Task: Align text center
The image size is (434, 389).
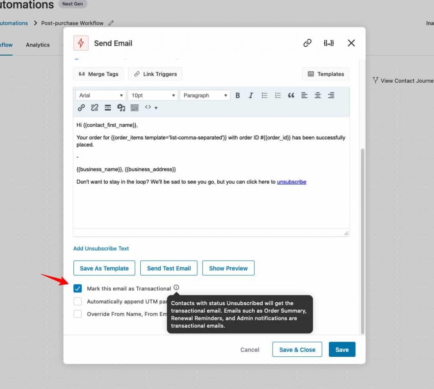Action: [317, 95]
